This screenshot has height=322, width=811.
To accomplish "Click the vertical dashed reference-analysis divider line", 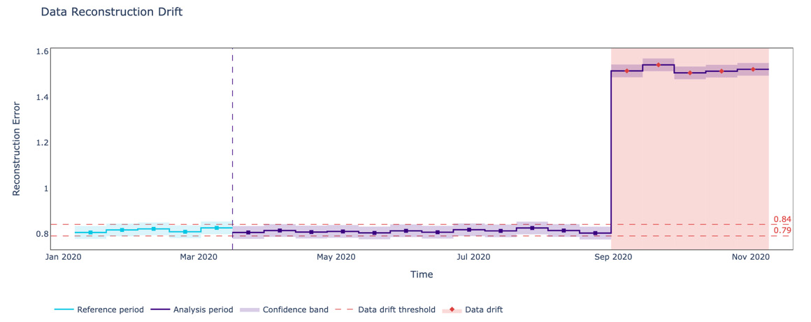I will point(232,148).
